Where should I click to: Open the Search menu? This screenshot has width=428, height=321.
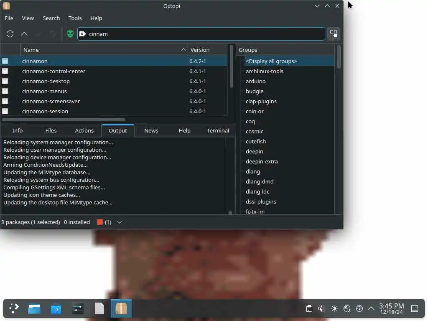pos(51,18)
